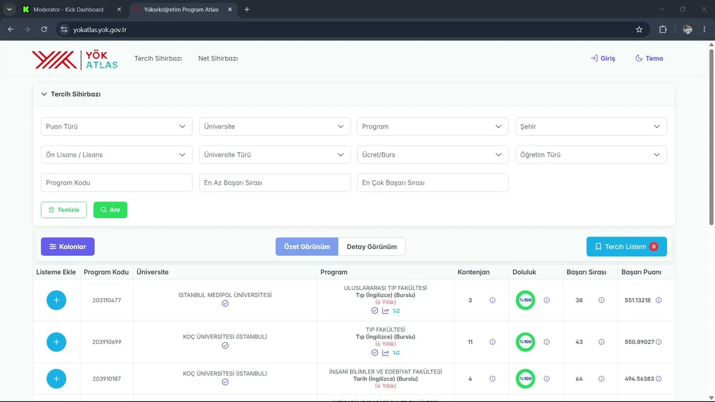Open the Kolonlar column settings
Viewport: 715px width, 402px height.
(x=68, y=247)
